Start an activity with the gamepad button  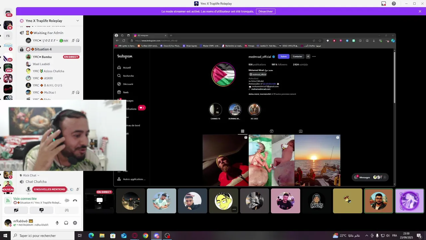[x=67, y=210]
